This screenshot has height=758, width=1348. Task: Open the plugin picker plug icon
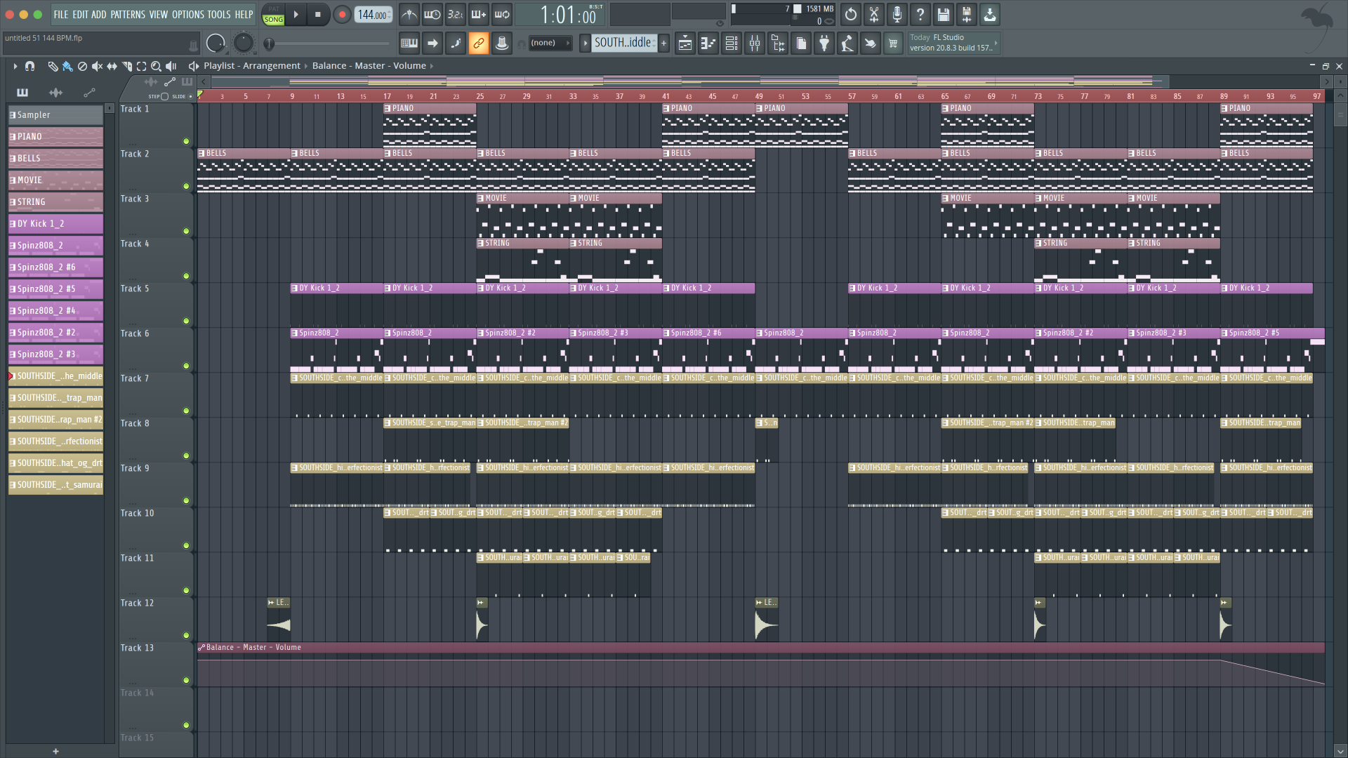click(824, 44)
